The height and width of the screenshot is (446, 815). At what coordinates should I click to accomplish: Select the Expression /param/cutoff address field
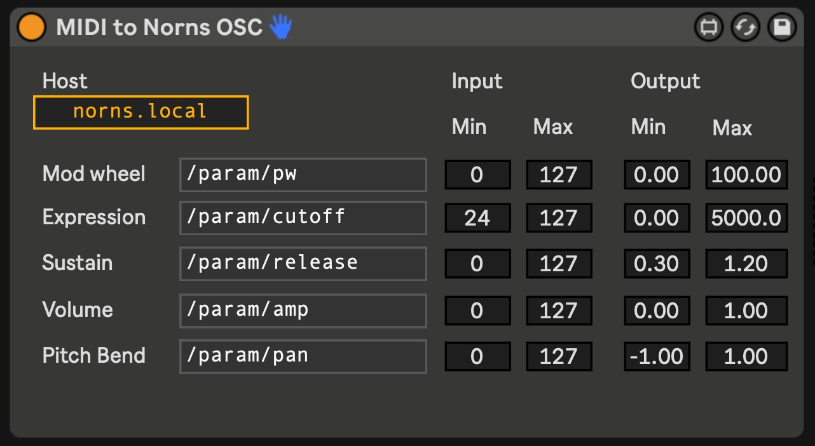[303, 218]
